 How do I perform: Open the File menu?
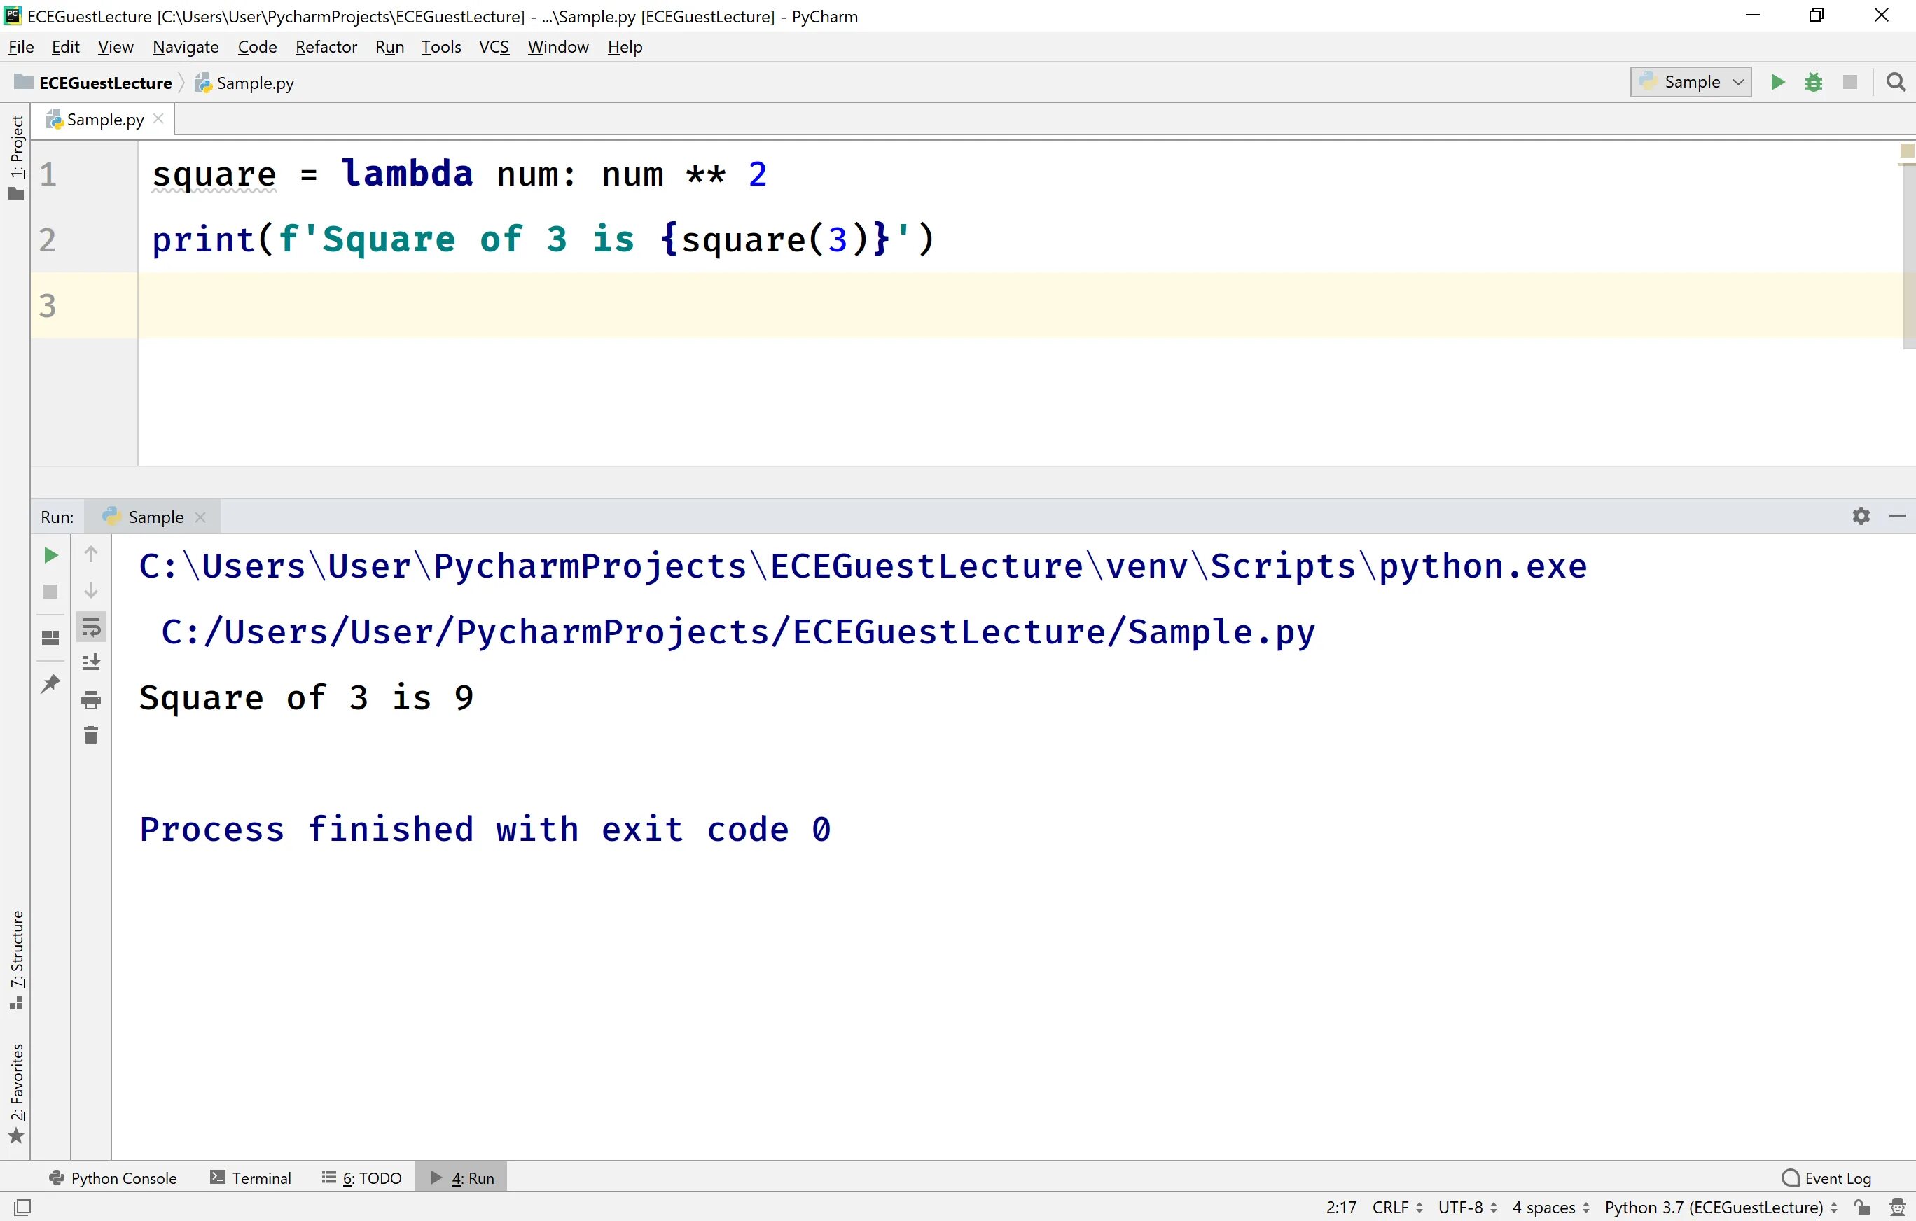point(22,46)
